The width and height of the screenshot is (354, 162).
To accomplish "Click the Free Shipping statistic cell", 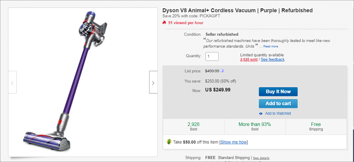I will pyautogui.click(x=316, y=126).
